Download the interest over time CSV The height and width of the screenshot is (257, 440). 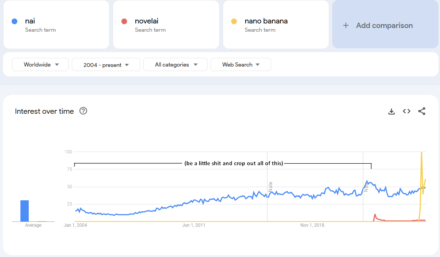392,111
